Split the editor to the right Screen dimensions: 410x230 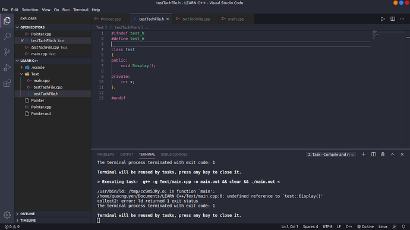(x=393, y=19)
